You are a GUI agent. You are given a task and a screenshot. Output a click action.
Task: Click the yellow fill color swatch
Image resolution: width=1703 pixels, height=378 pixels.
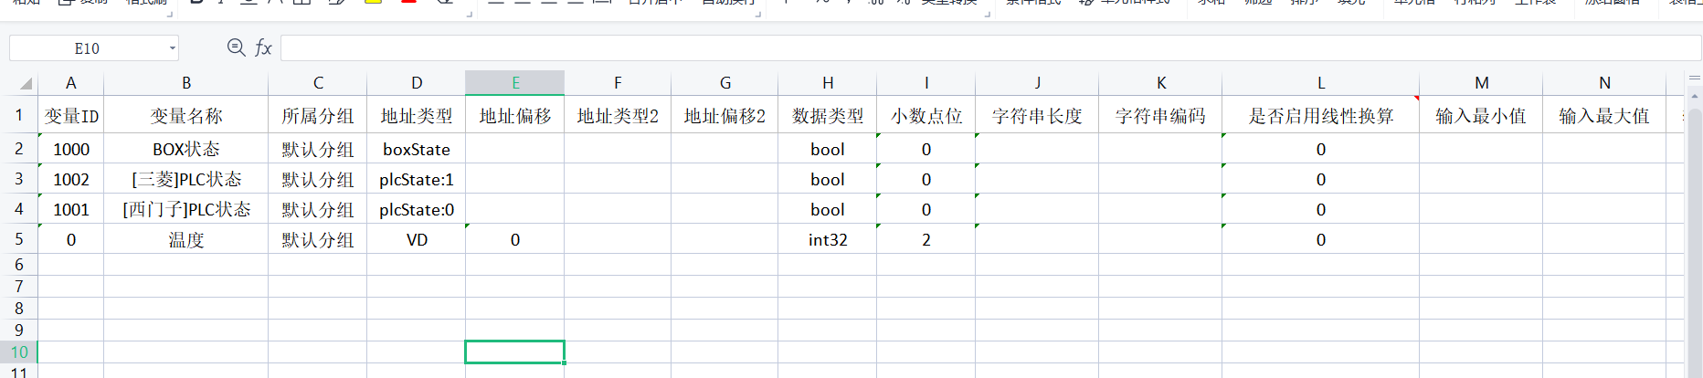pyautogui.click(x=373, y=3)
